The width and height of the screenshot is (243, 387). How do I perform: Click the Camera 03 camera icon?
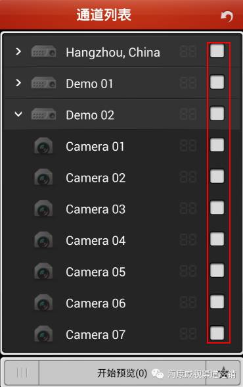43,209
